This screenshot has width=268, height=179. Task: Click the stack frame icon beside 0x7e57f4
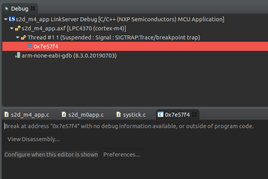tap(30, 46)
